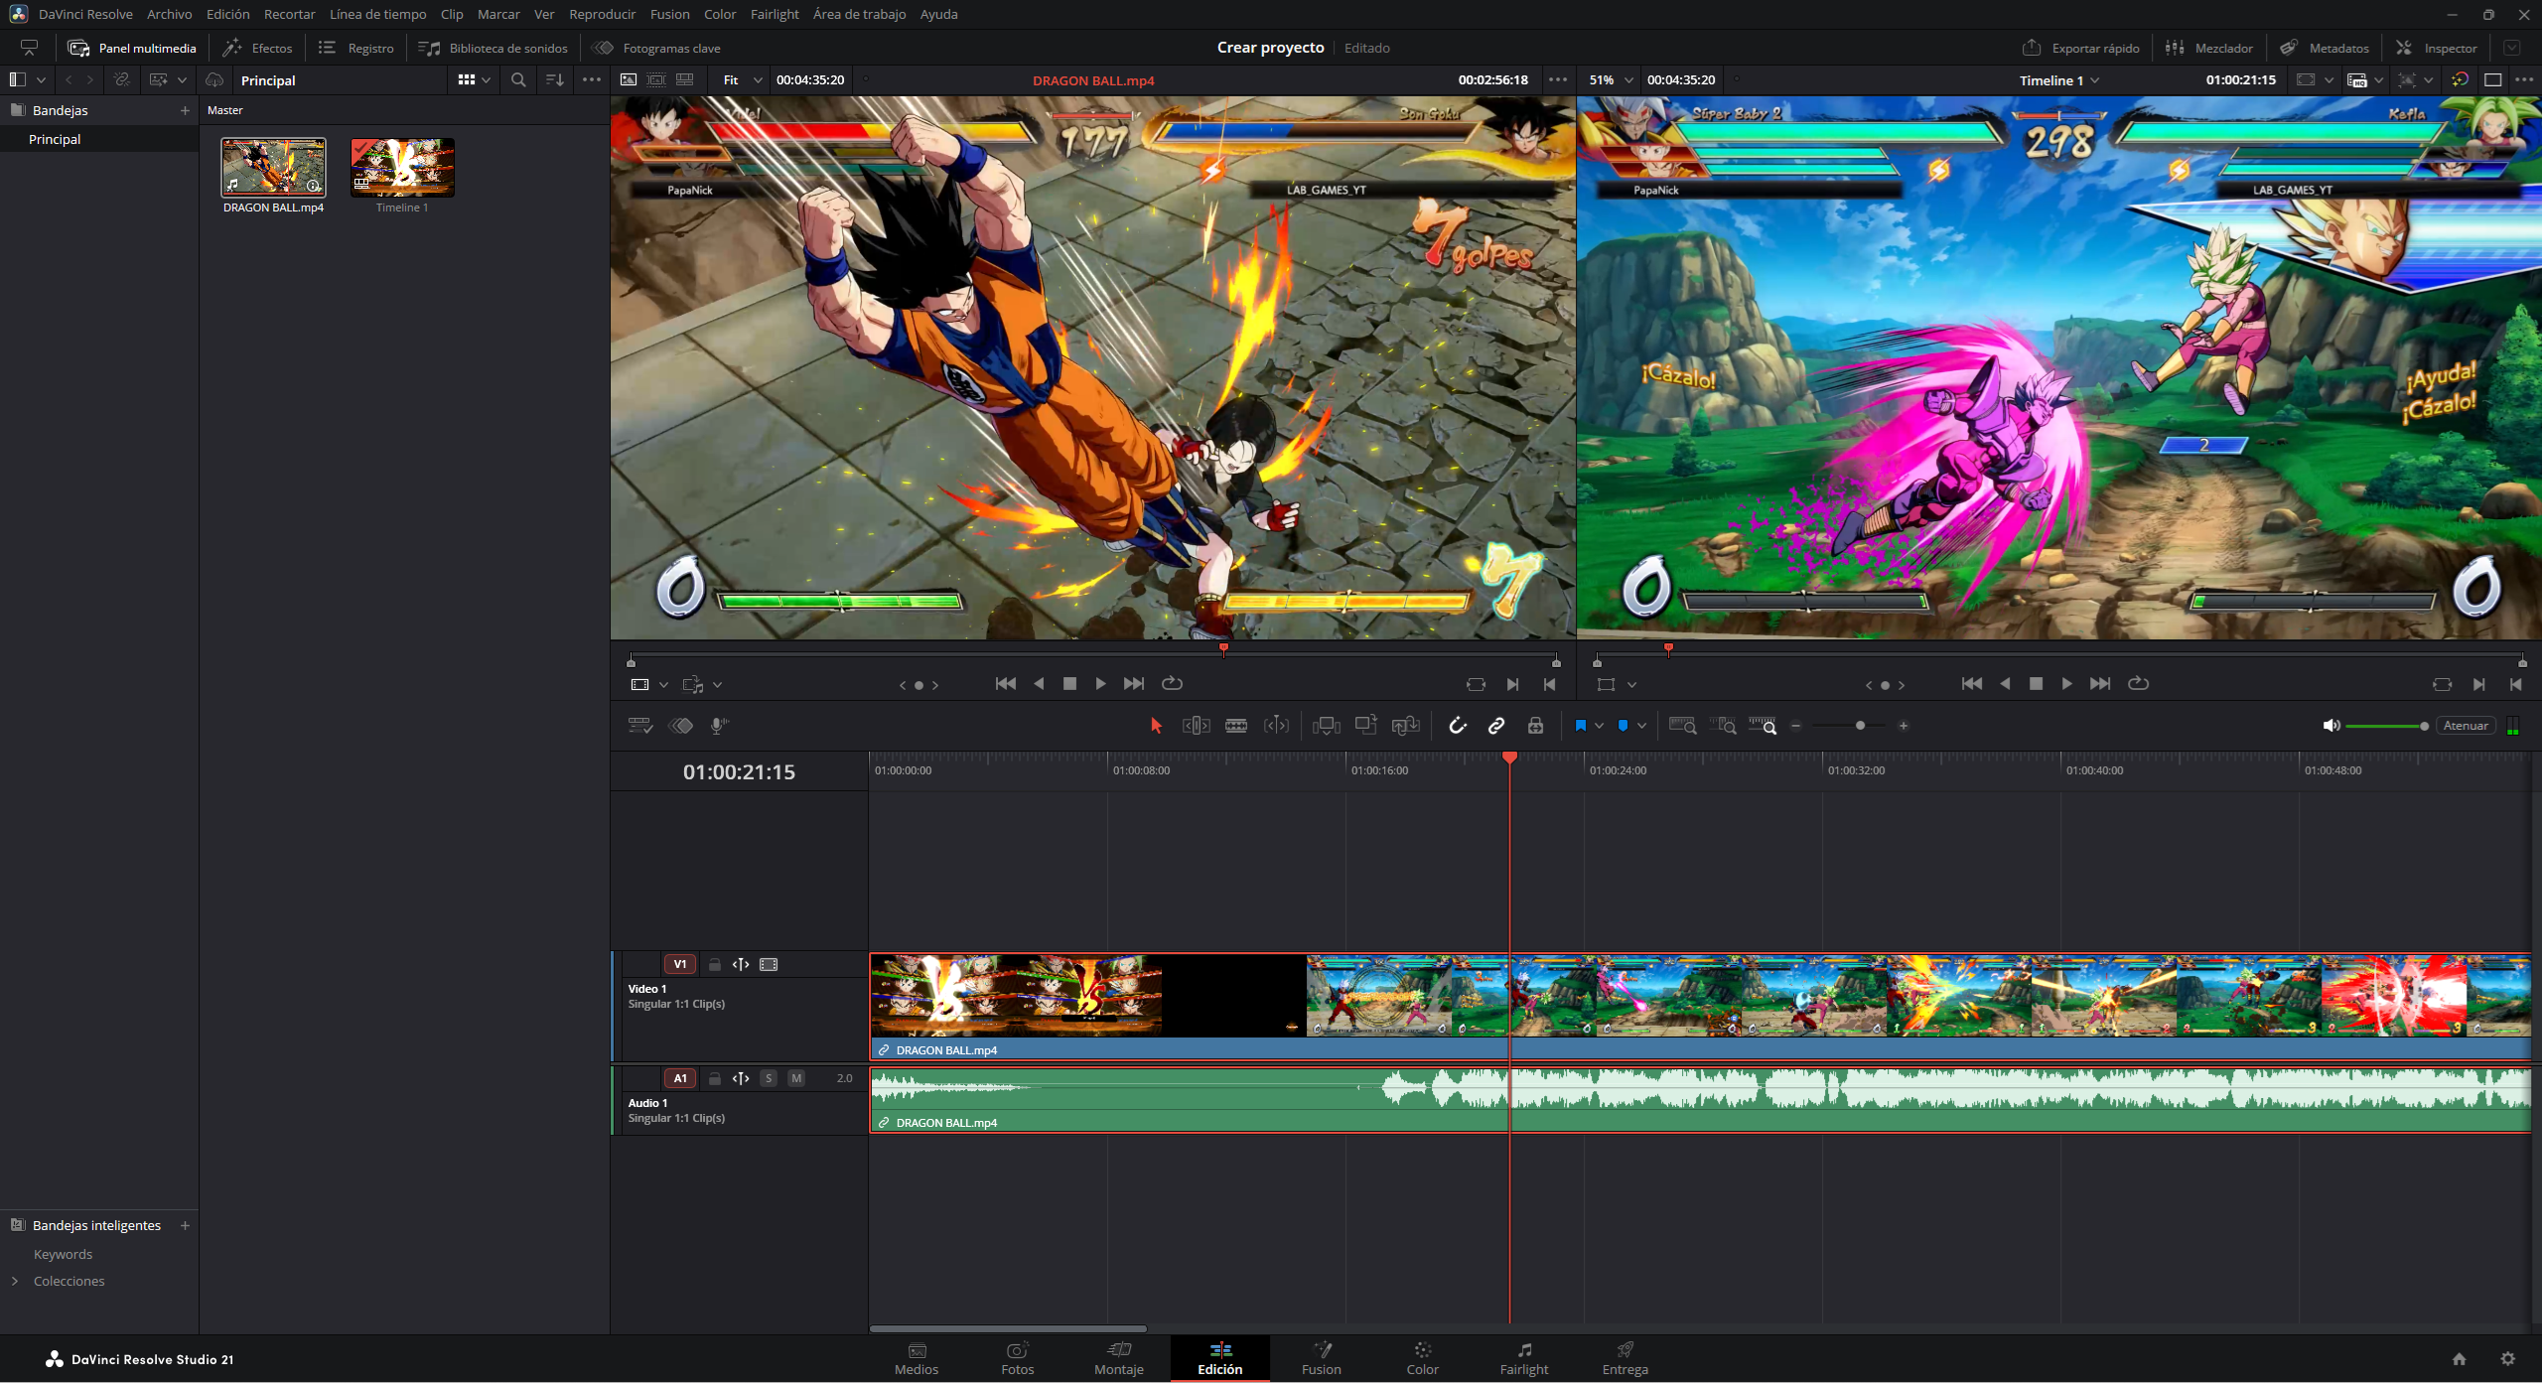Open the timeline viewer 51% zoom dropdown
Screen dimensions: 2542x1383
tap(1611, 80)
